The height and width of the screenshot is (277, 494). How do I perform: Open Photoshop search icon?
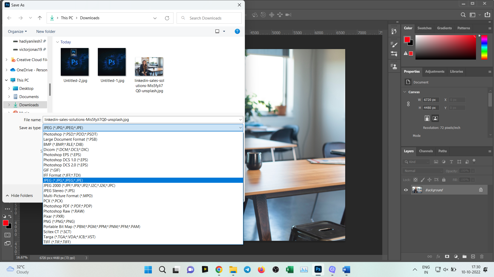[x=463, y=15]
